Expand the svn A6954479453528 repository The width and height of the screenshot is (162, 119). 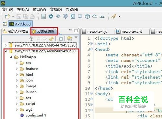[x=6, y=45]
